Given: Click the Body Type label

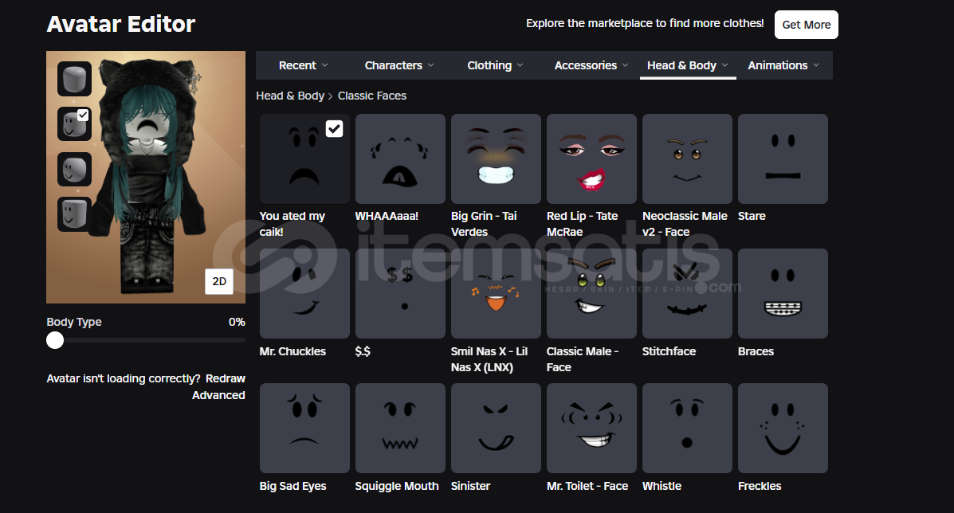Looking at the screenshot, I should [x=74, y=322].
